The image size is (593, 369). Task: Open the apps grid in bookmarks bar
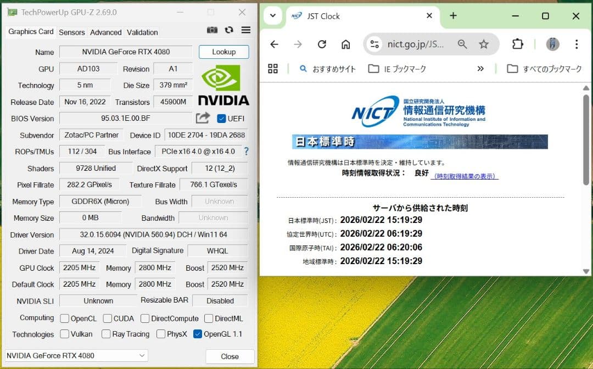point(273,69)
